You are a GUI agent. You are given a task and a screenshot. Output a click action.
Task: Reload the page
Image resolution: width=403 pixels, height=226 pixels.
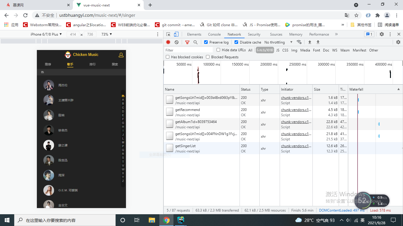(x=25, y=15)
